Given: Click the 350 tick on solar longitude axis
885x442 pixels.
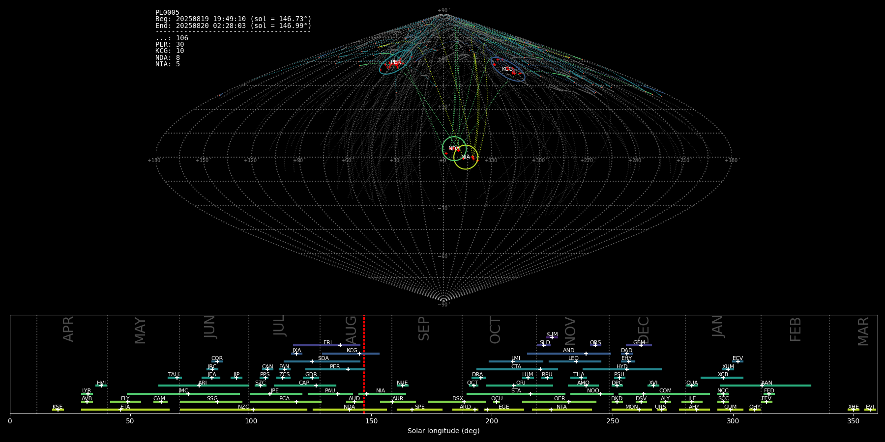Looking at the screenshot, I should coord(853,421).
